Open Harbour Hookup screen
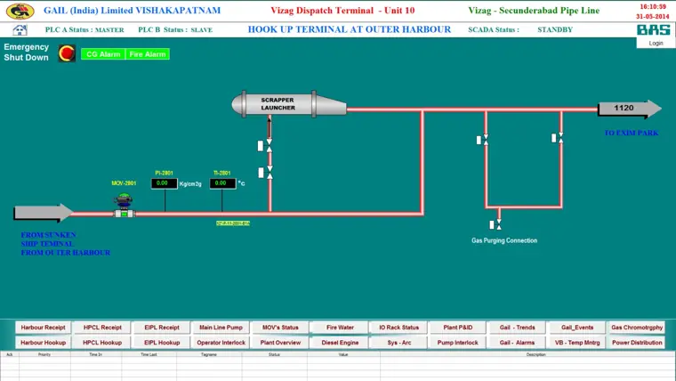The image size is (676, 381). click(x=43, y=343)
